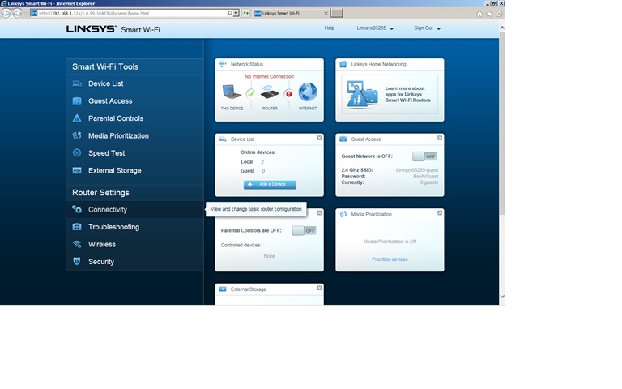622x389 pixels.
Task: Click the page scrollbar up arrow
Action: [x=502, y=28]
